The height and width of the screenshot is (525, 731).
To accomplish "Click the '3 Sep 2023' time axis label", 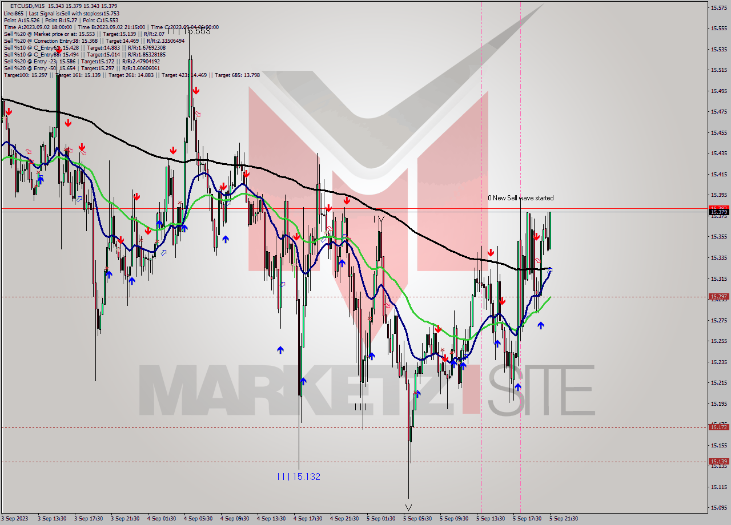I will (14, 519).
